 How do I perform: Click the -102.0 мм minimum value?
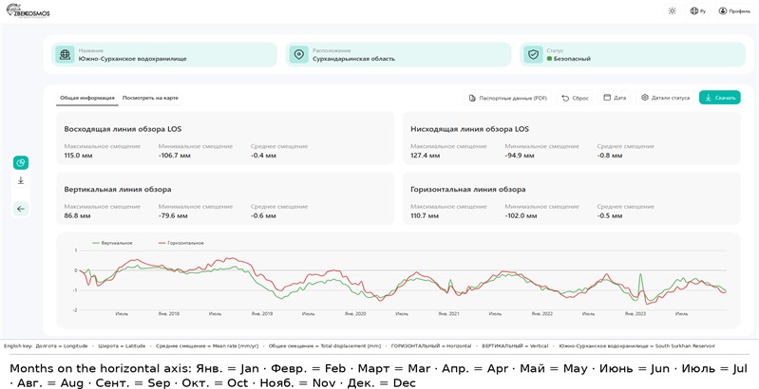tap(521, 216)
